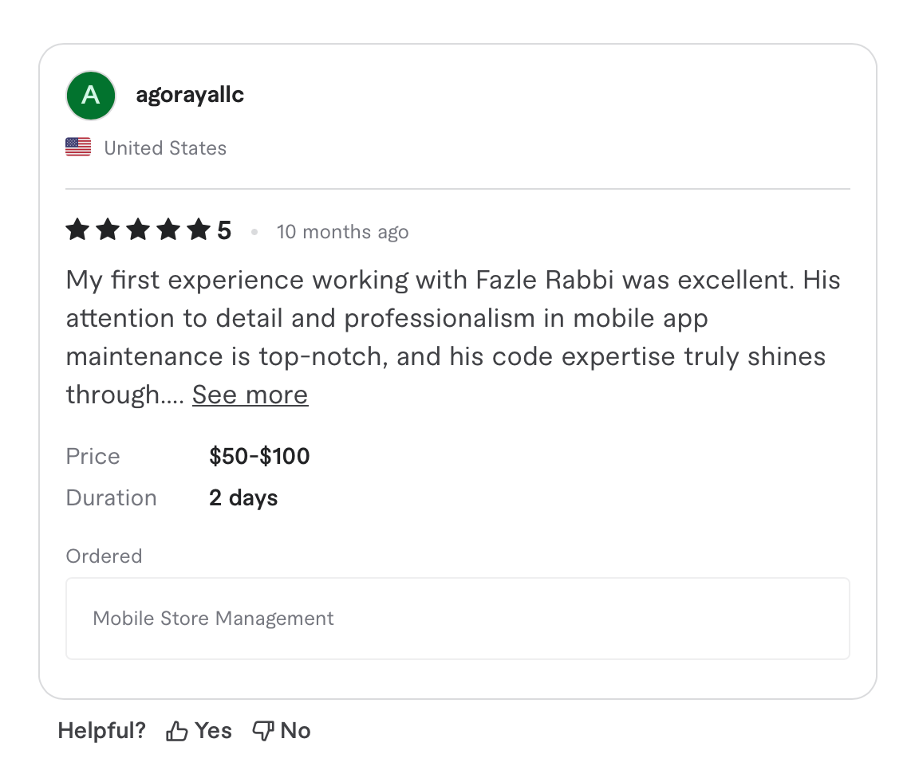Viewport: 911px width, 770px height.
Task: Select the United States flag icon
Action: (77, 147)
